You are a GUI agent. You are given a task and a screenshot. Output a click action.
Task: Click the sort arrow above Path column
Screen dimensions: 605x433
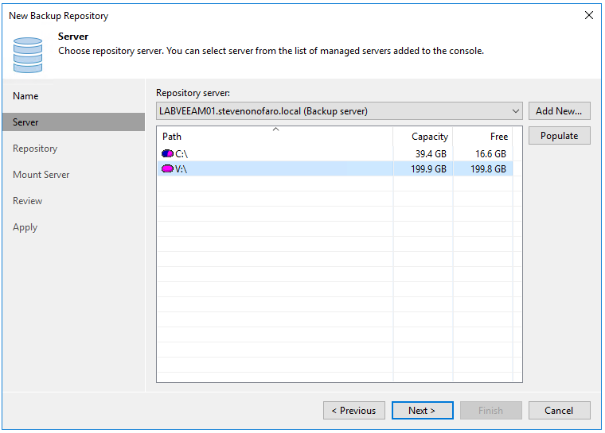pyautogui.click(x=275, y=129)
